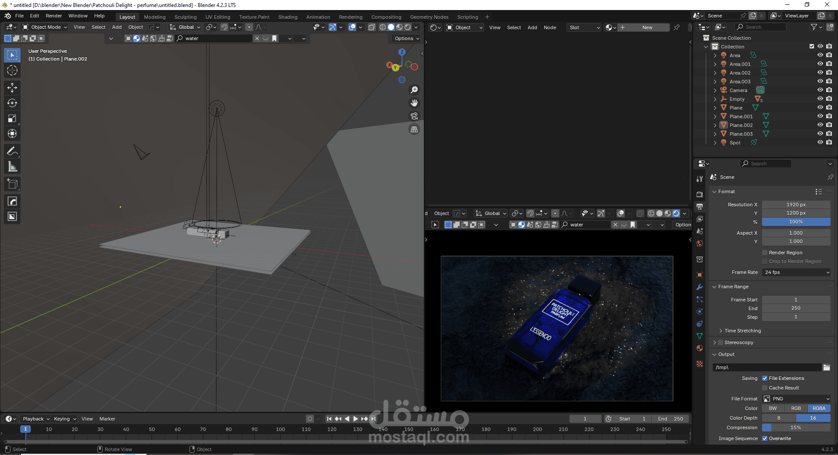The height and width of the screenshot is (455, 838).
Task: Open the Render menu
Action: [x=54, y=16]
